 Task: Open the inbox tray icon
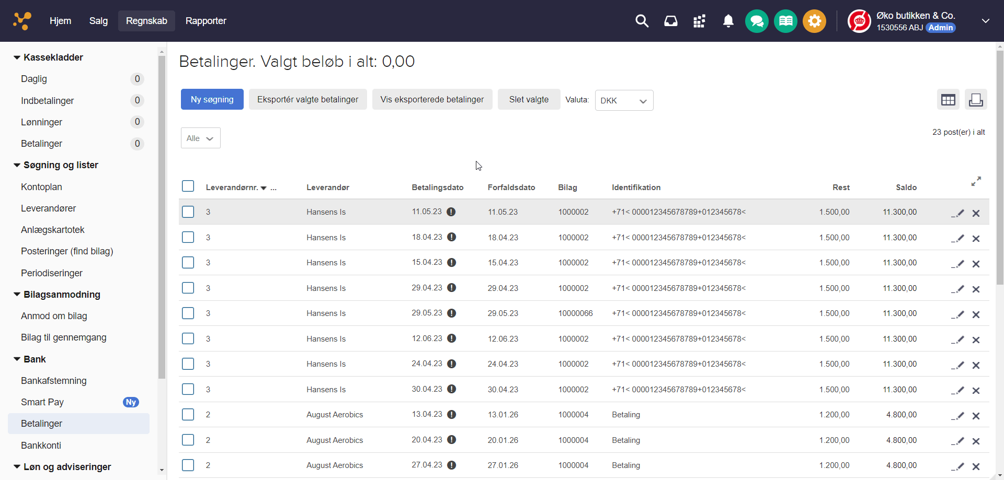(670, 21)
